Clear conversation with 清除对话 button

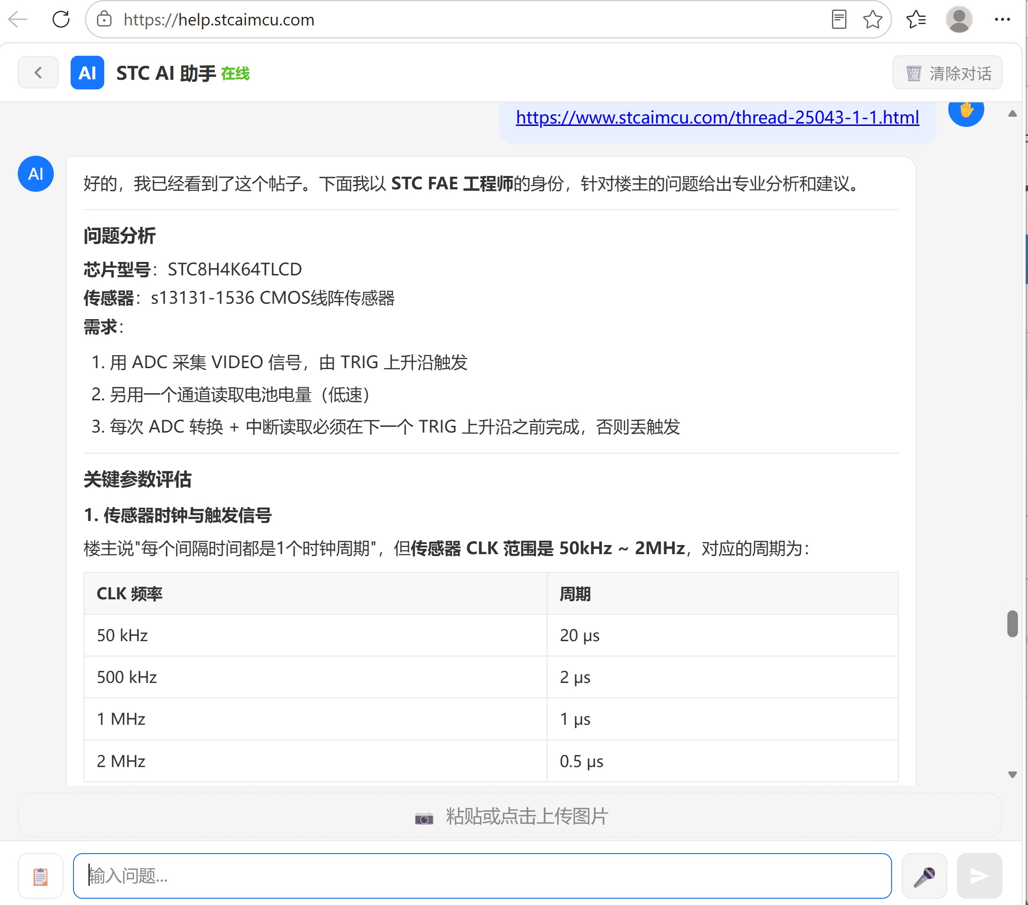(947, 73)
